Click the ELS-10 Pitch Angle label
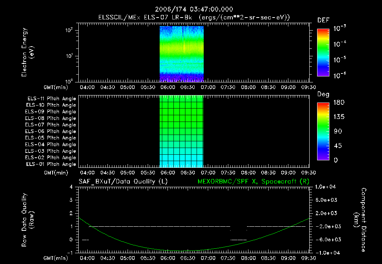The height and width of the screenshot is (264, 382). coord(51,105)
